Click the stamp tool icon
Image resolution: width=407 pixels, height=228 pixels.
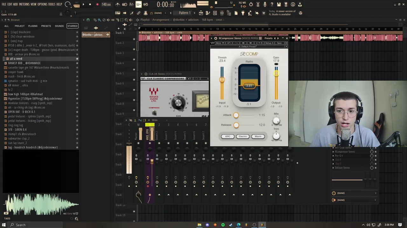coord(146,13)
